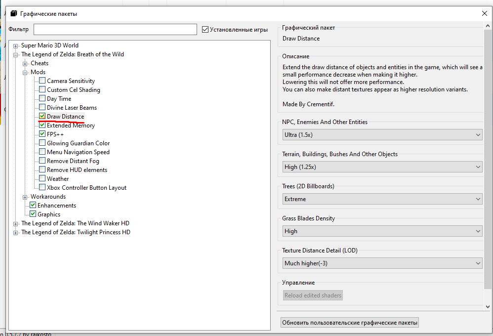
Task: Select the Workarounds tree item
Action: [48, 196]
